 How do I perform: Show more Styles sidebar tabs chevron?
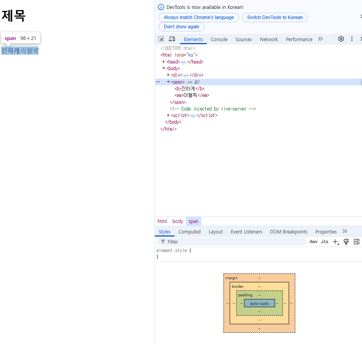tap(345, 232)
